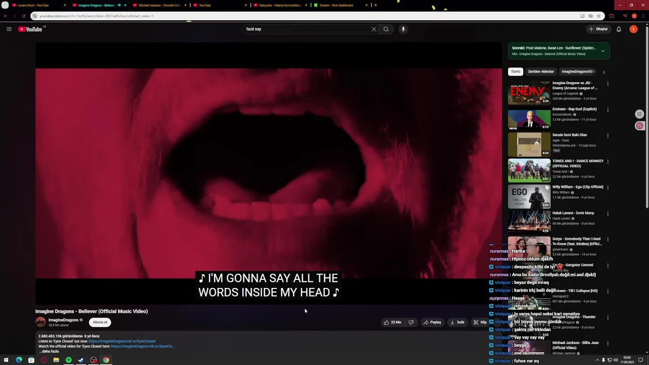
Task: Open the YouTube hamburger guide menu
Action: pos(9,29)
